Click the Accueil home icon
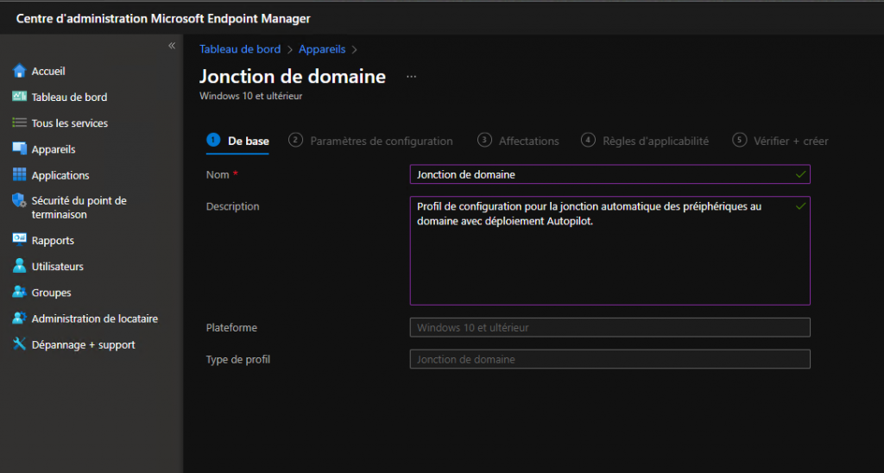 coord(19,71)
